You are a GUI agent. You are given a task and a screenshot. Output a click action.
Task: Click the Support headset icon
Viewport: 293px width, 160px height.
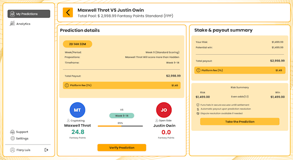12,132
